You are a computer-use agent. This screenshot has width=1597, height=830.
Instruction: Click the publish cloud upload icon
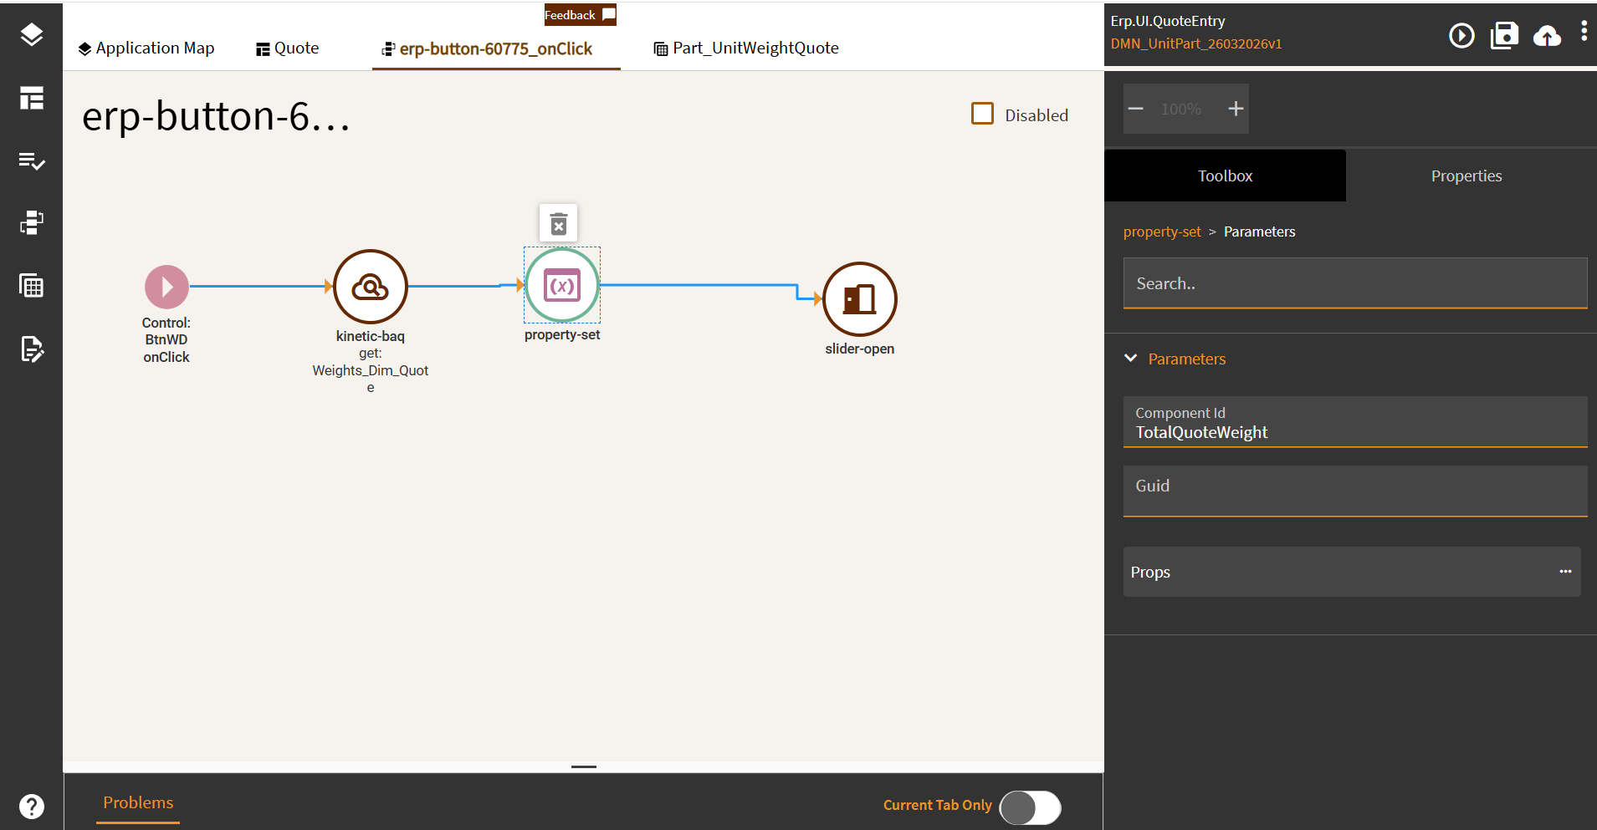(1547, 35)
